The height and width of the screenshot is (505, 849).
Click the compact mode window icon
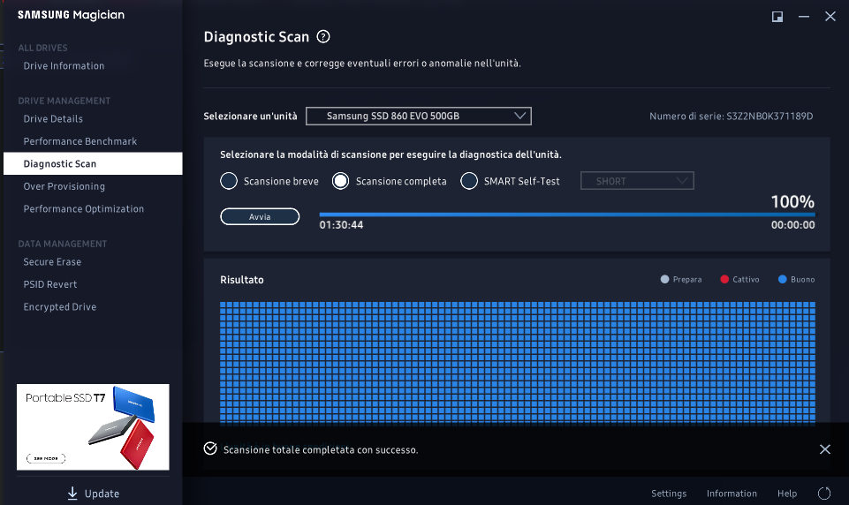click(x=777, y=17)
